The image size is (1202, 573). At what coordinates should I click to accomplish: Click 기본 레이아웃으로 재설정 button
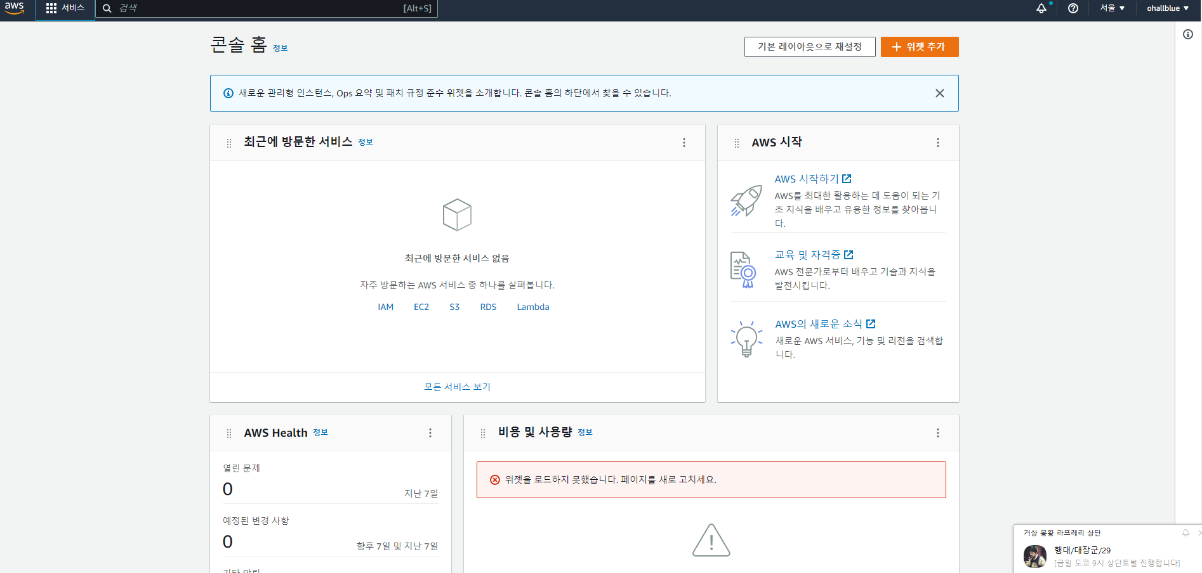810,47
